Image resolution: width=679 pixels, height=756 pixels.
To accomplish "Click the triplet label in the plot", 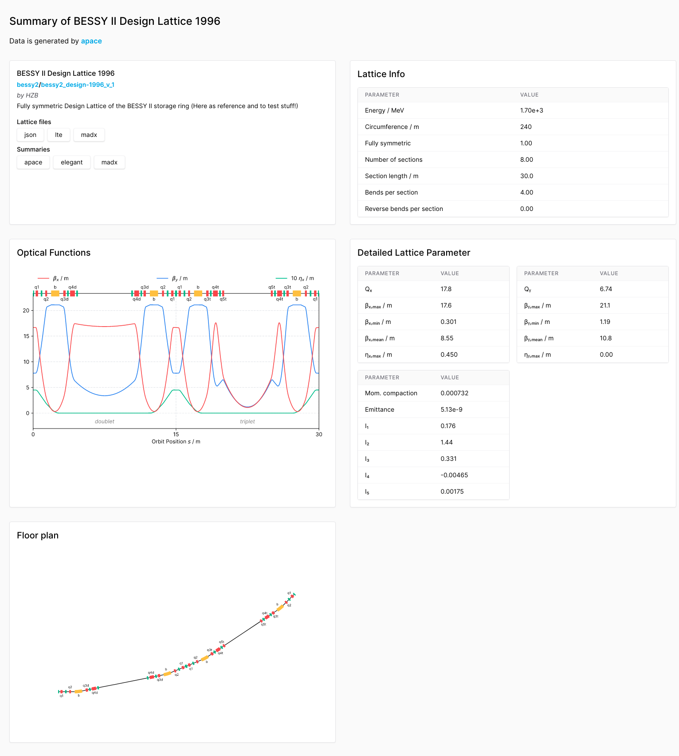I will [247, 421].
